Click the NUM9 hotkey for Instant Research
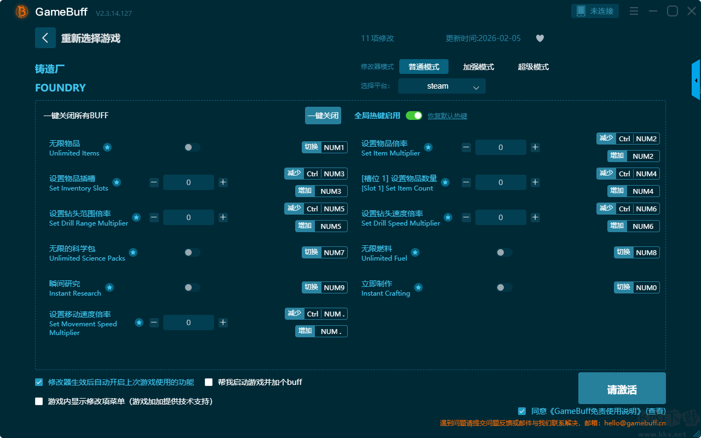Viewport: 701px width, 438px height. pyautogui.click(x=325, y=287)
